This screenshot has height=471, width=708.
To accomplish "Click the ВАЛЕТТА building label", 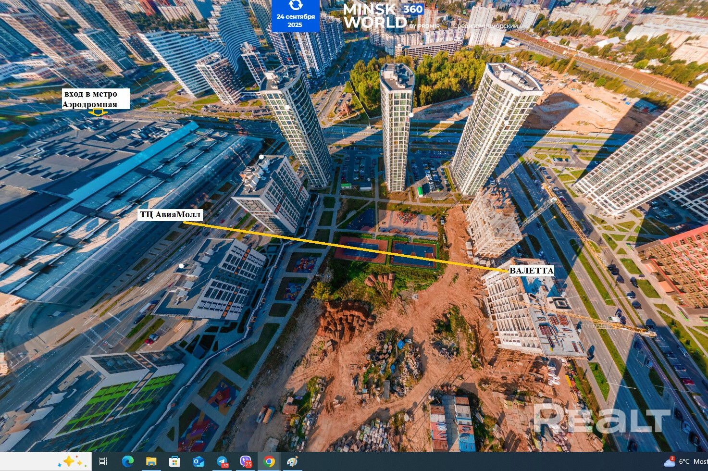I will click(531, 271).
